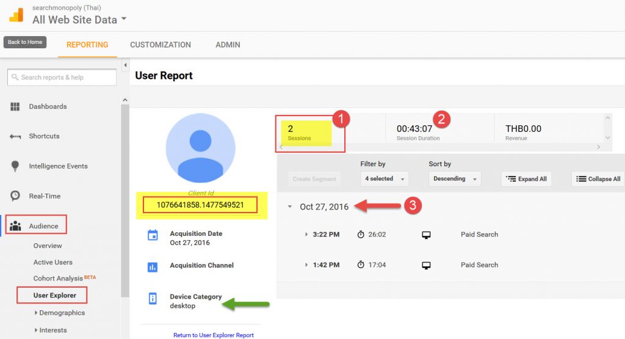625x339 pixels.
Task: Click the THB0.00 Revenue metric
Action: pos(523,133)
